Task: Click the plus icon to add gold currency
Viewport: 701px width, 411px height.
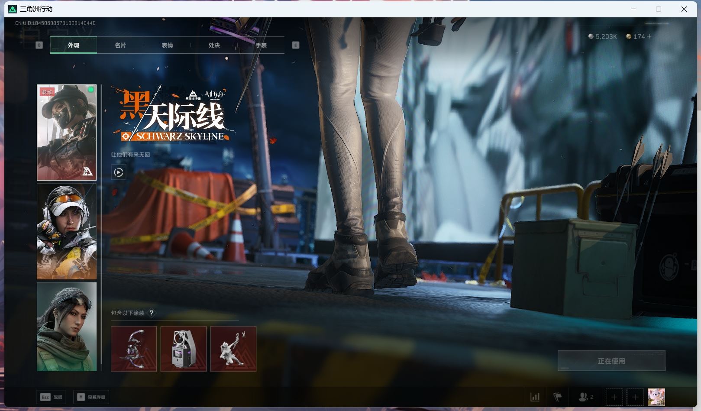Action: click(x=649, y=36)
